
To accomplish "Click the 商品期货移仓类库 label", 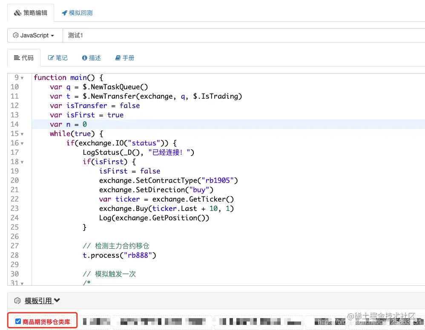I will [46, 321].
